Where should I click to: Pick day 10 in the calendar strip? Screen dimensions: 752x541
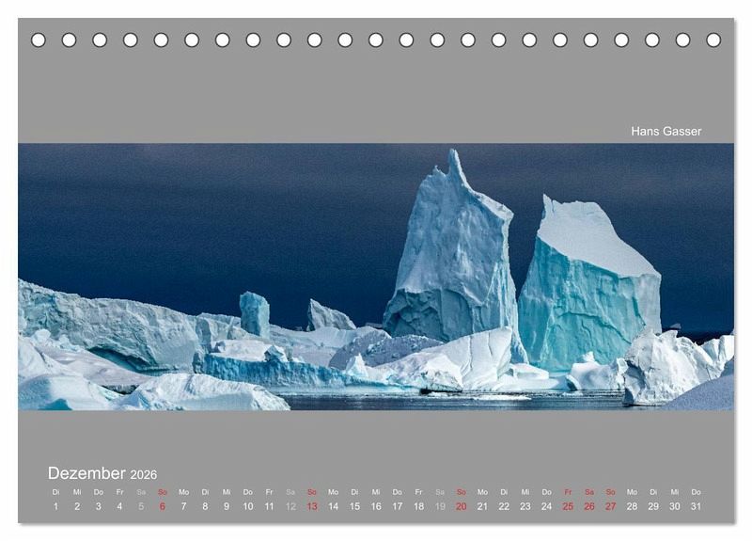tap(248, 506)
